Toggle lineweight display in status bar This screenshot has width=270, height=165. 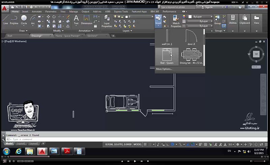coord(200,144)
